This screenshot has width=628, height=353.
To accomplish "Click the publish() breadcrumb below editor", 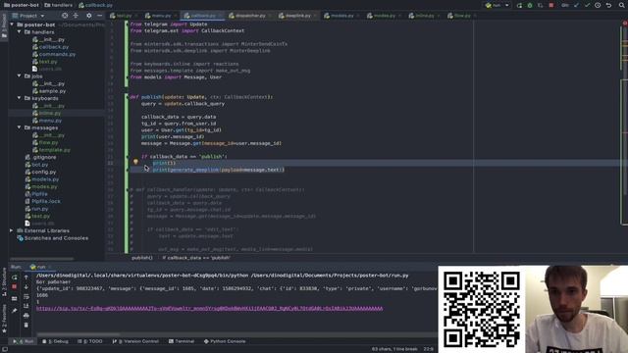I will (x=142, y=258).
